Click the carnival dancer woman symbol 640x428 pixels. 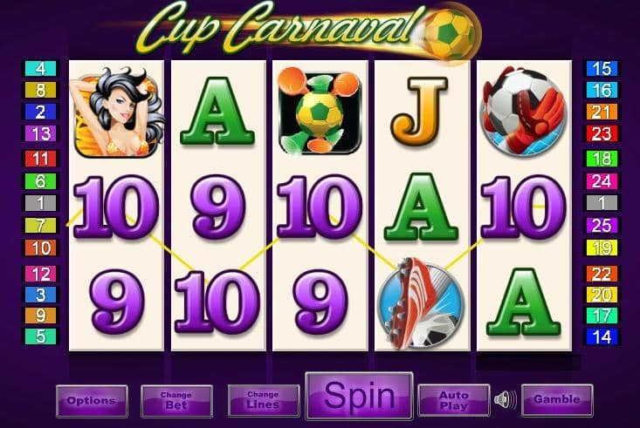pos(117,112)
